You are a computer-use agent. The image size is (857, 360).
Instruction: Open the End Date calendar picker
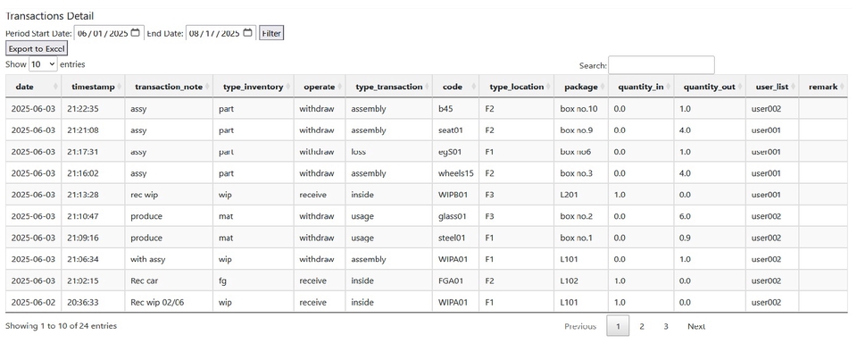[x=248, y=33]
